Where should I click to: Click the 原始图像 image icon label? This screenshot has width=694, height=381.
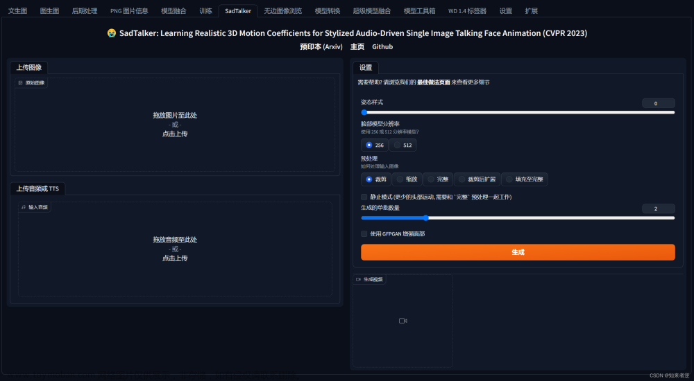tap(31, 82)
